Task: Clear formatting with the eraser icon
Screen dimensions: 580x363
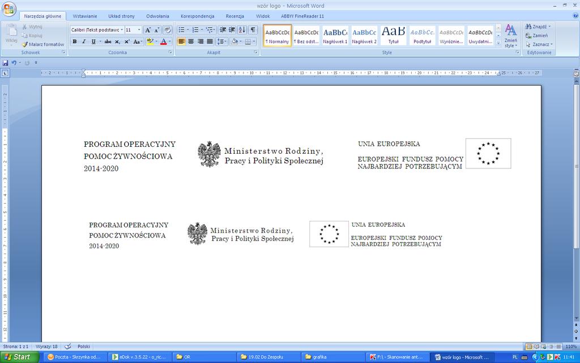Action: pyautogui.click(x=167, y=30)
